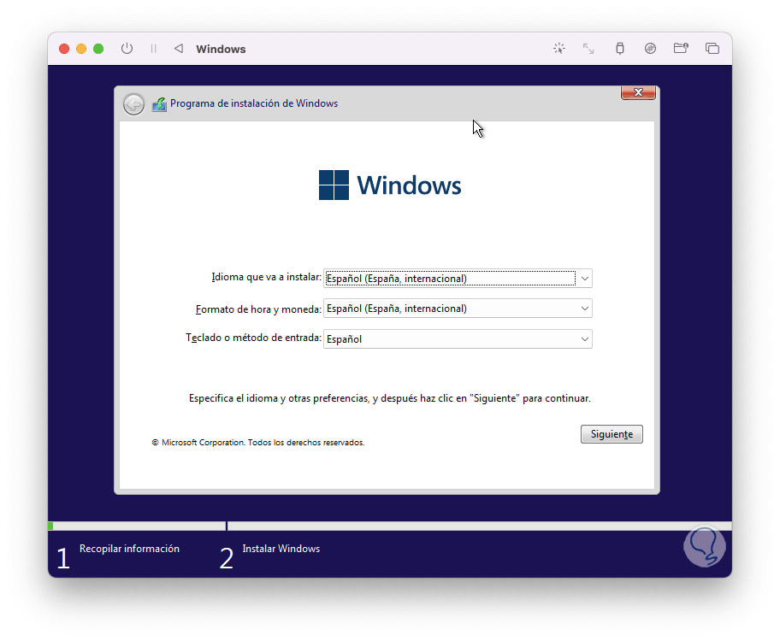
Task: Click the VM power button icon
Action: pos(127,49)
